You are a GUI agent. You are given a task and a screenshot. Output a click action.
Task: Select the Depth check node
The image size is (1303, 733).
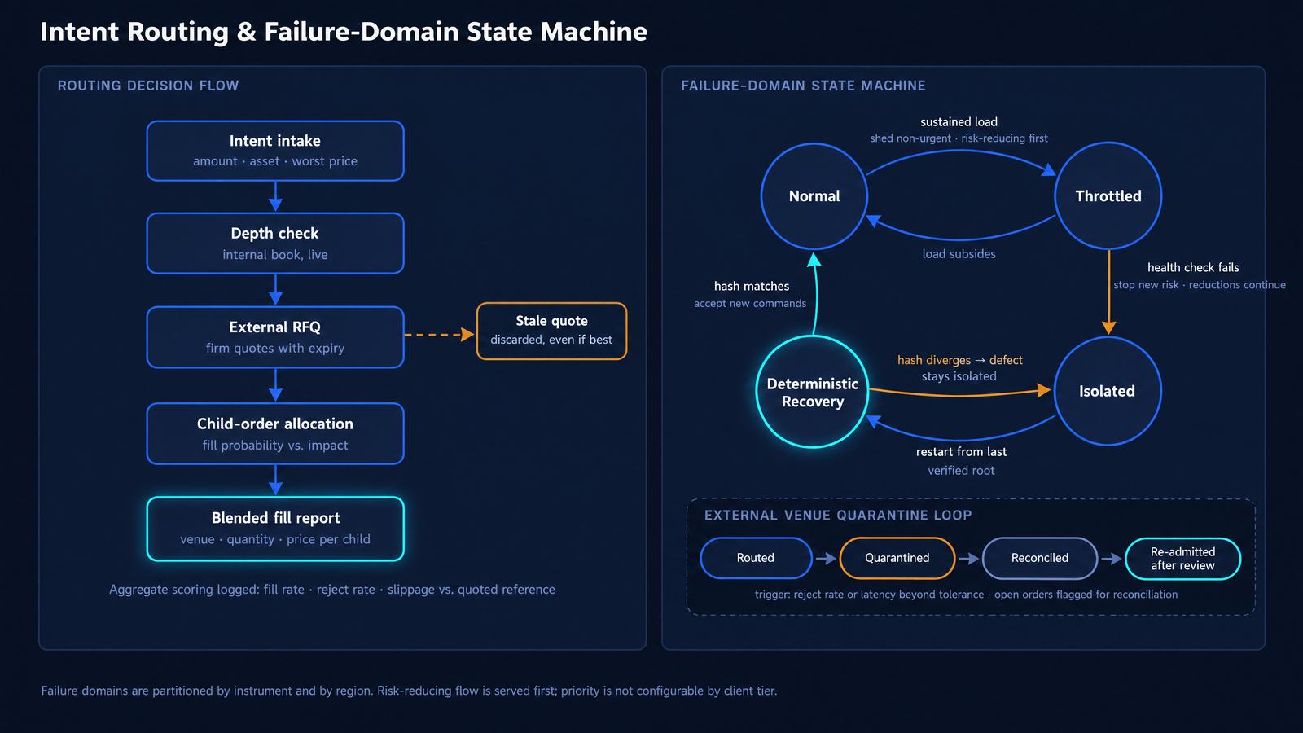coord(275,244)
